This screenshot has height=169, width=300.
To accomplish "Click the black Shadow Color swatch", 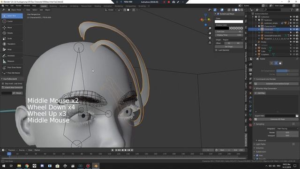I will click(222, 28).
